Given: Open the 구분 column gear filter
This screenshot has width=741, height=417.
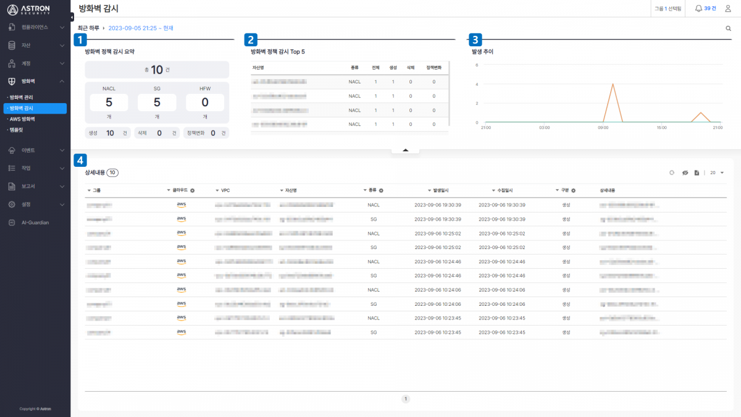Looking at the screenshot, I should pos(573,190).
